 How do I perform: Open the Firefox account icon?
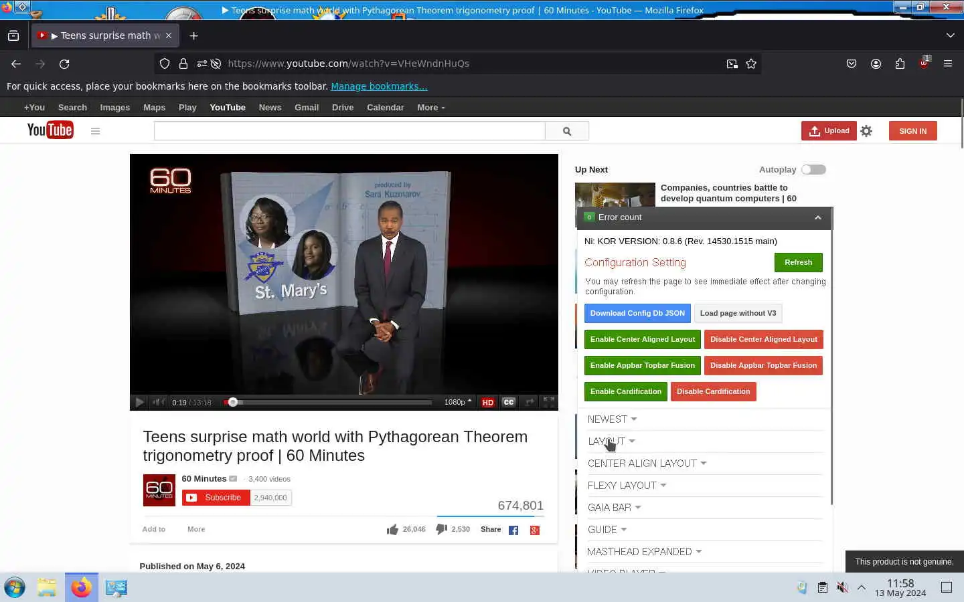pyautogui.click(x=876, y=64)
